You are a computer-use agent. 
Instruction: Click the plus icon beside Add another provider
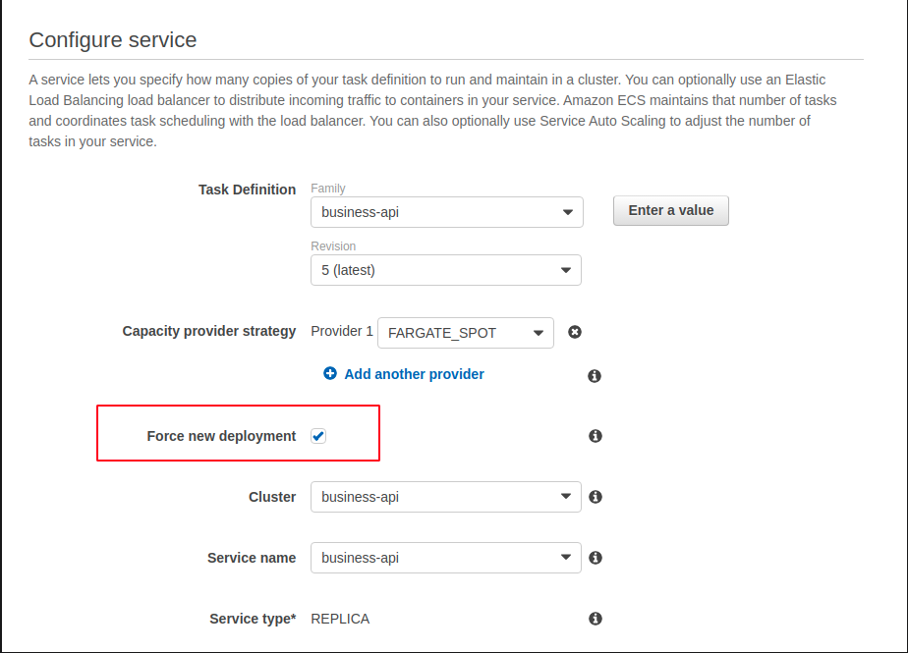329,374
